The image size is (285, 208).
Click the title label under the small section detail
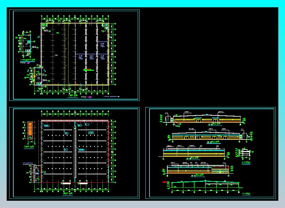point(246,162)
